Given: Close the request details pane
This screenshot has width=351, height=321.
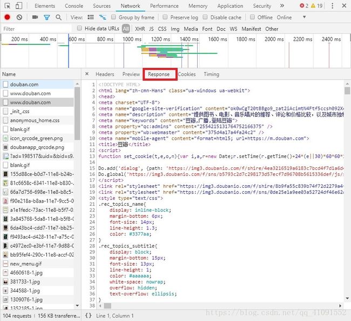Looking at the screenshot, I should (87, 74).
